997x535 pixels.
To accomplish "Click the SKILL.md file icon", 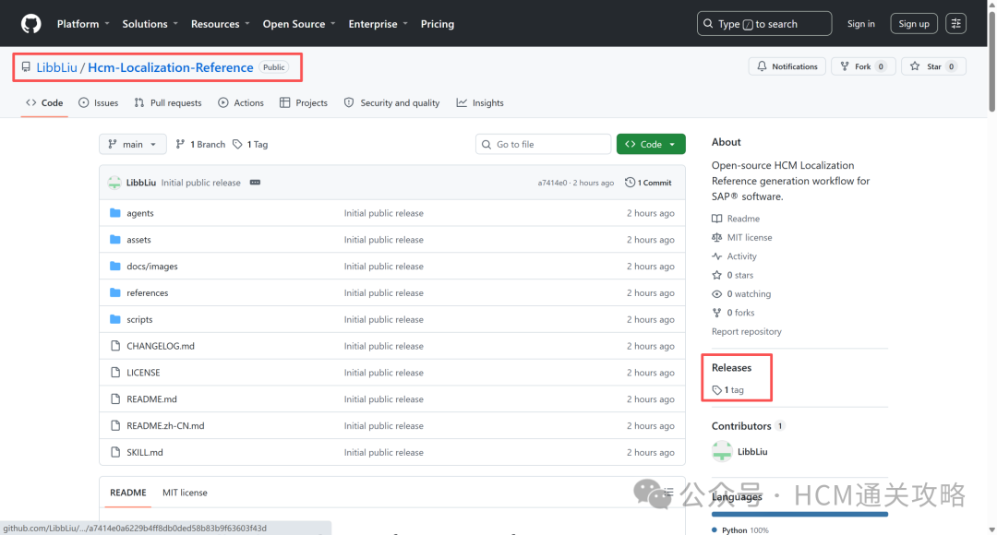I will point(115,453).
